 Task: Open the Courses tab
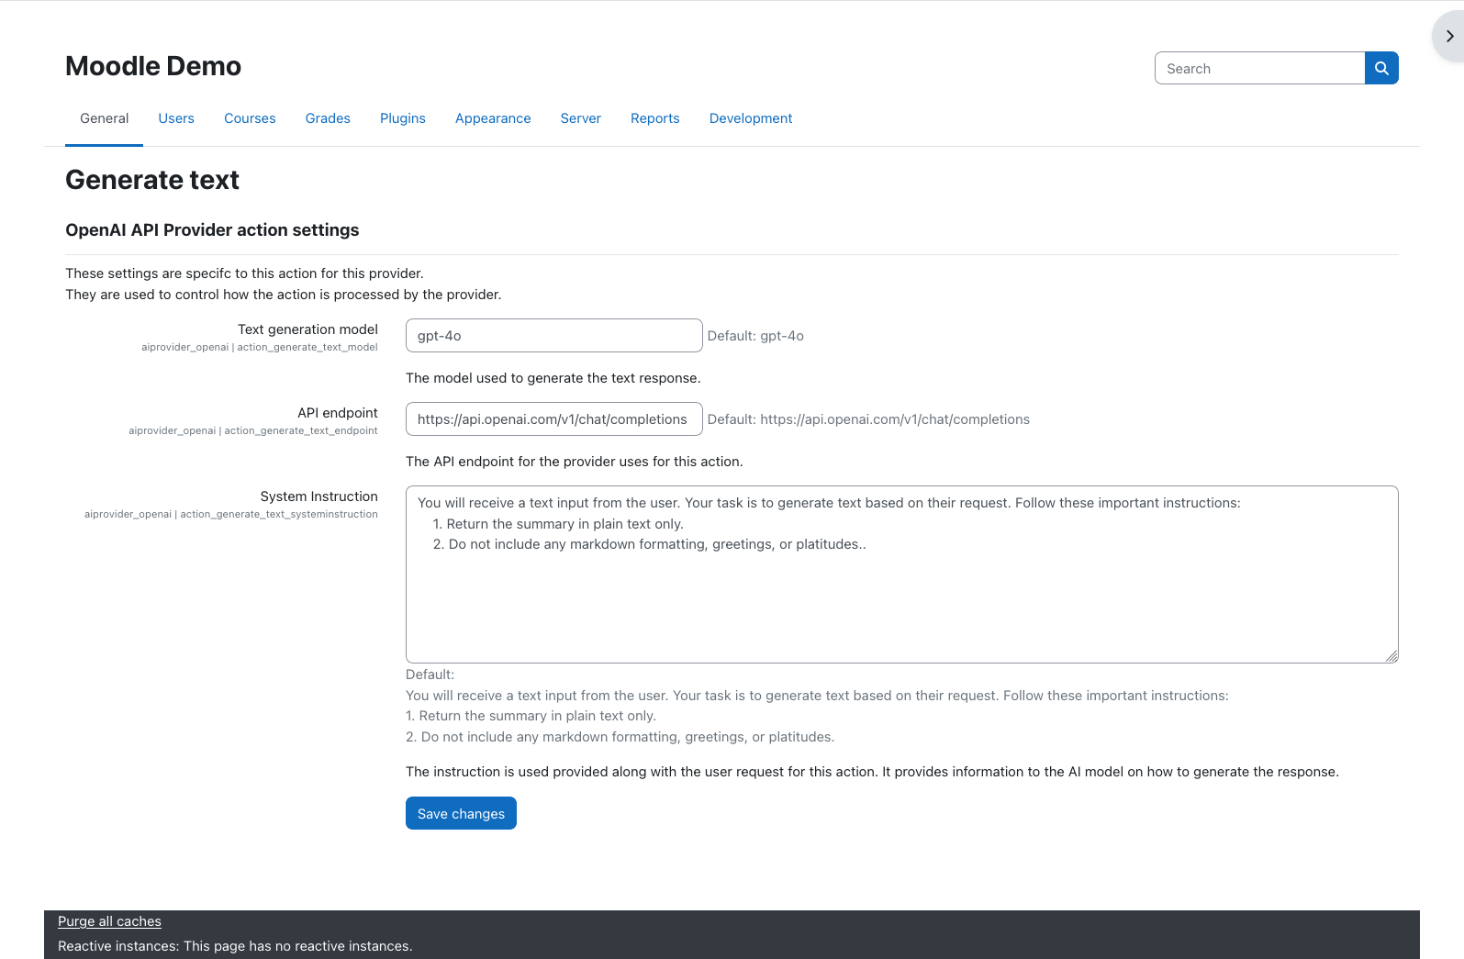coord(250,118)
